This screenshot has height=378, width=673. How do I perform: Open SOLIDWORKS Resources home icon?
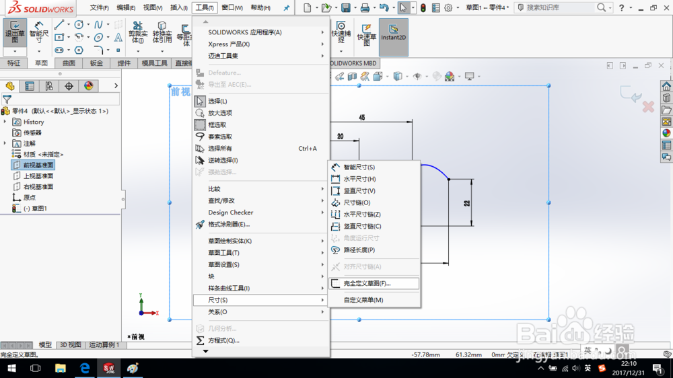(666, 86)
